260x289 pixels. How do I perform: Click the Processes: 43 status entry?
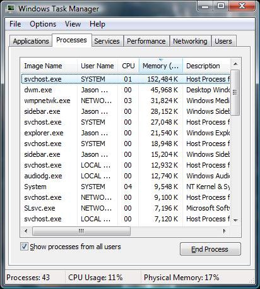[28, 277]
